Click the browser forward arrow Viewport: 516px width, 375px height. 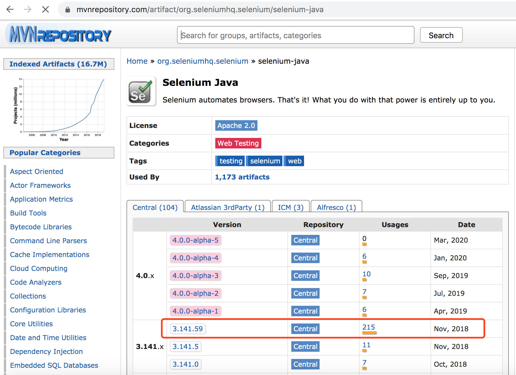click(28, 9)
